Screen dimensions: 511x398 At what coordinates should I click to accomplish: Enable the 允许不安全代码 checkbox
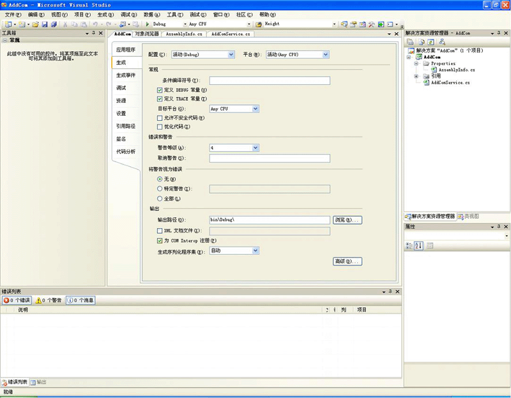tap(160, 118)
